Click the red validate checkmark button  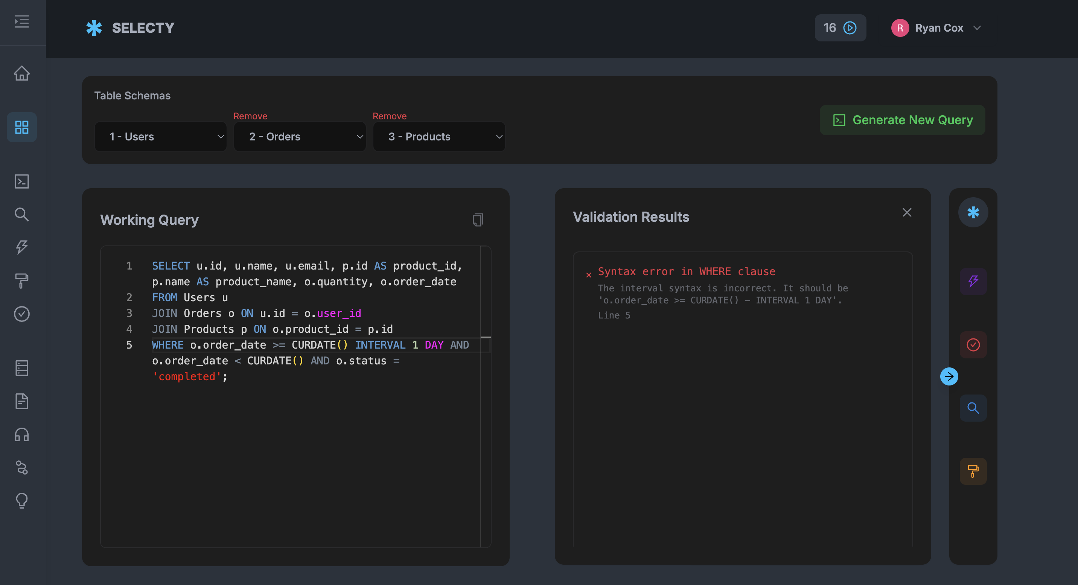pyautogui.click(x=973, y=345)
